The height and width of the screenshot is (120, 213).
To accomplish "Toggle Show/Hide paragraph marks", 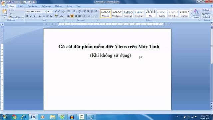I will [96, 11].
